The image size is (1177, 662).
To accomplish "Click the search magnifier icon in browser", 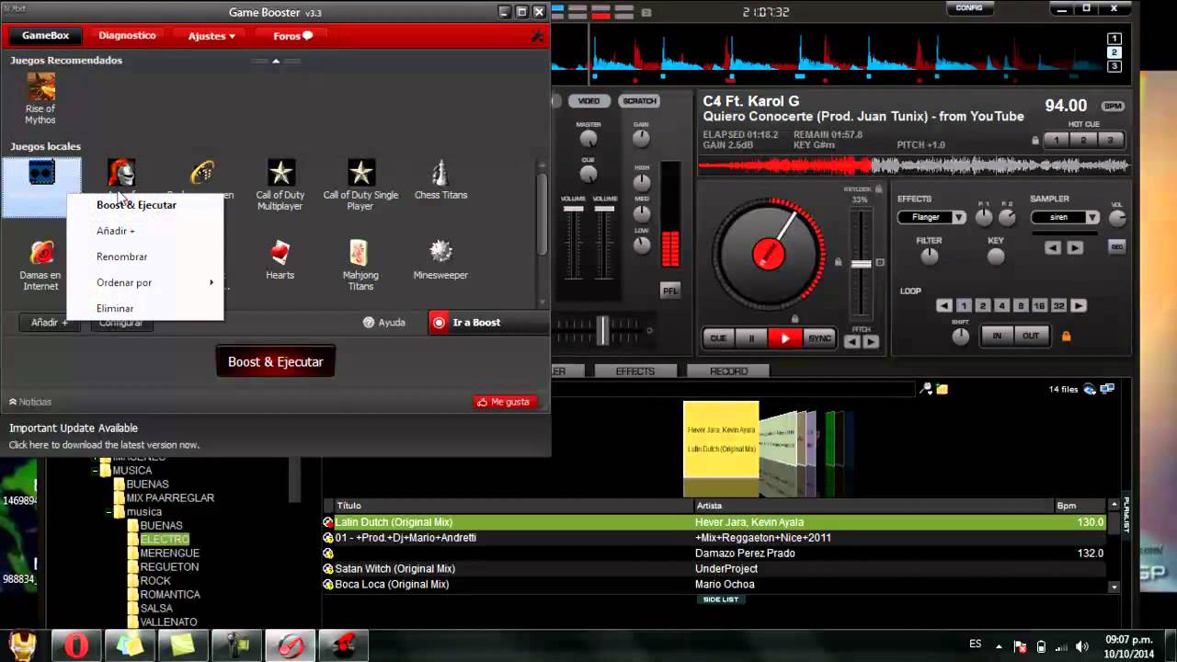I will 927,389.
